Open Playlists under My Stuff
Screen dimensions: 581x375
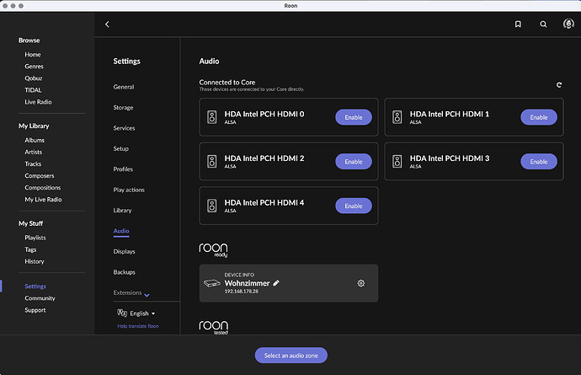[x=35, y=238]
